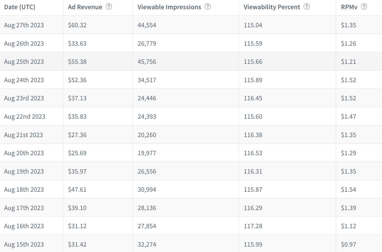The image size is (382, 252).
Task: Sort by the Date (UTC) column header
Action: tap(20, 7)
